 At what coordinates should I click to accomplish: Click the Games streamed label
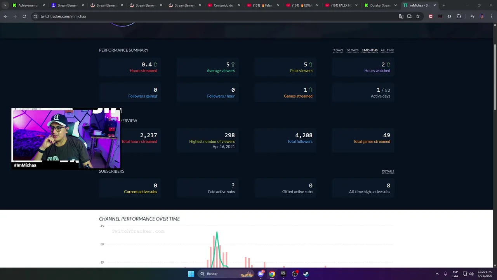coord(298,96)
